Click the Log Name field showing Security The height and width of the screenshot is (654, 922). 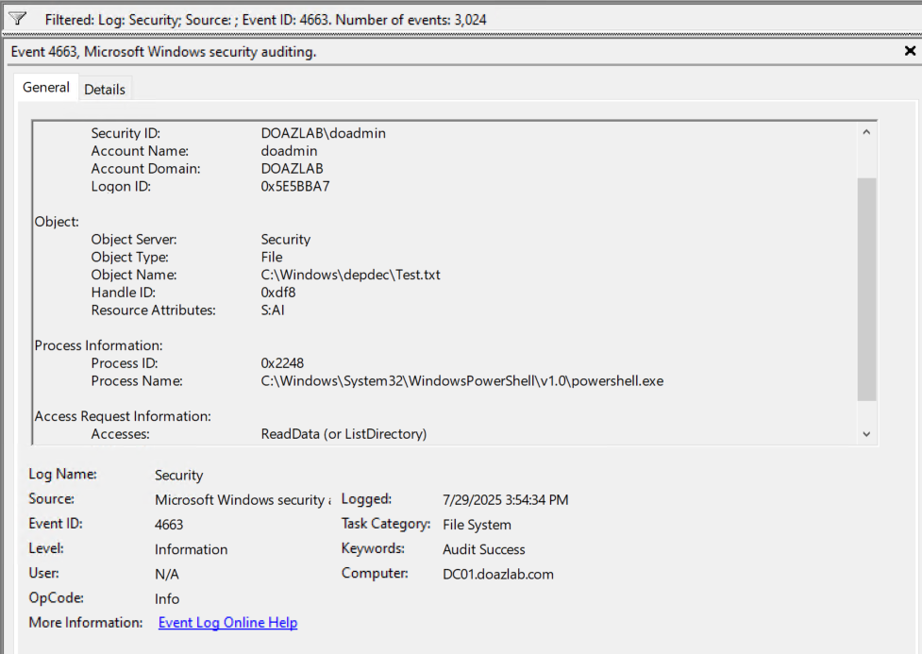(179, 476)
